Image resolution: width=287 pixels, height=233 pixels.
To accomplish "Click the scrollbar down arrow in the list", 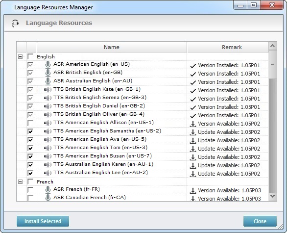I will tap(272, 196).
